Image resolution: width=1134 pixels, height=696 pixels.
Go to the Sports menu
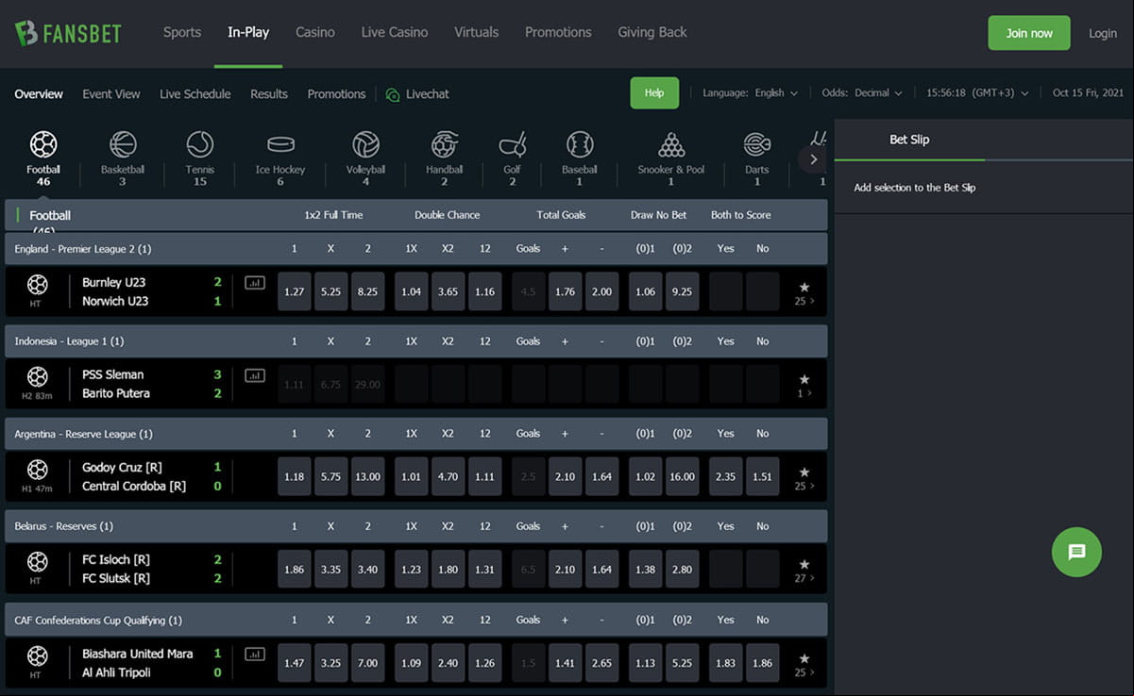pos(182,32)
